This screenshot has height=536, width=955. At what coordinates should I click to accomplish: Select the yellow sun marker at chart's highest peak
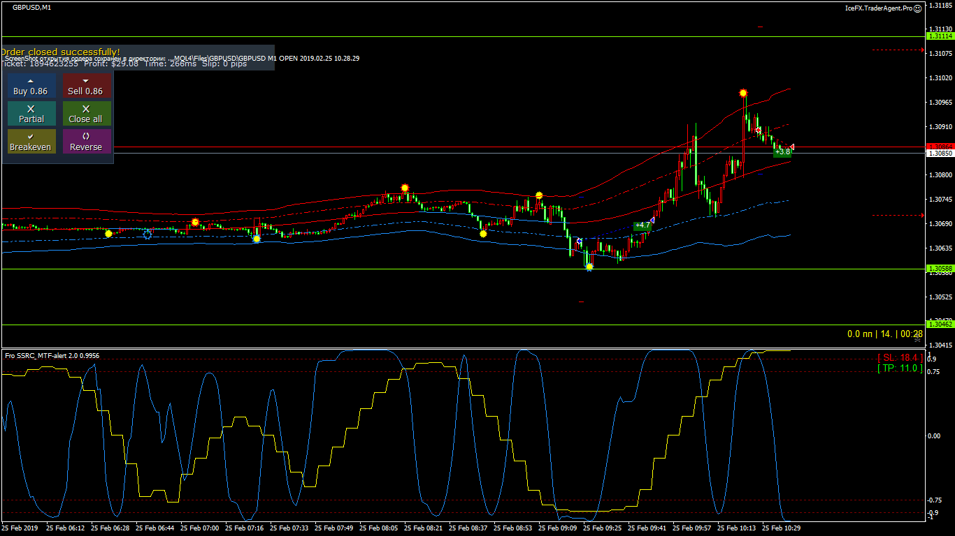[x=743, y=93]
